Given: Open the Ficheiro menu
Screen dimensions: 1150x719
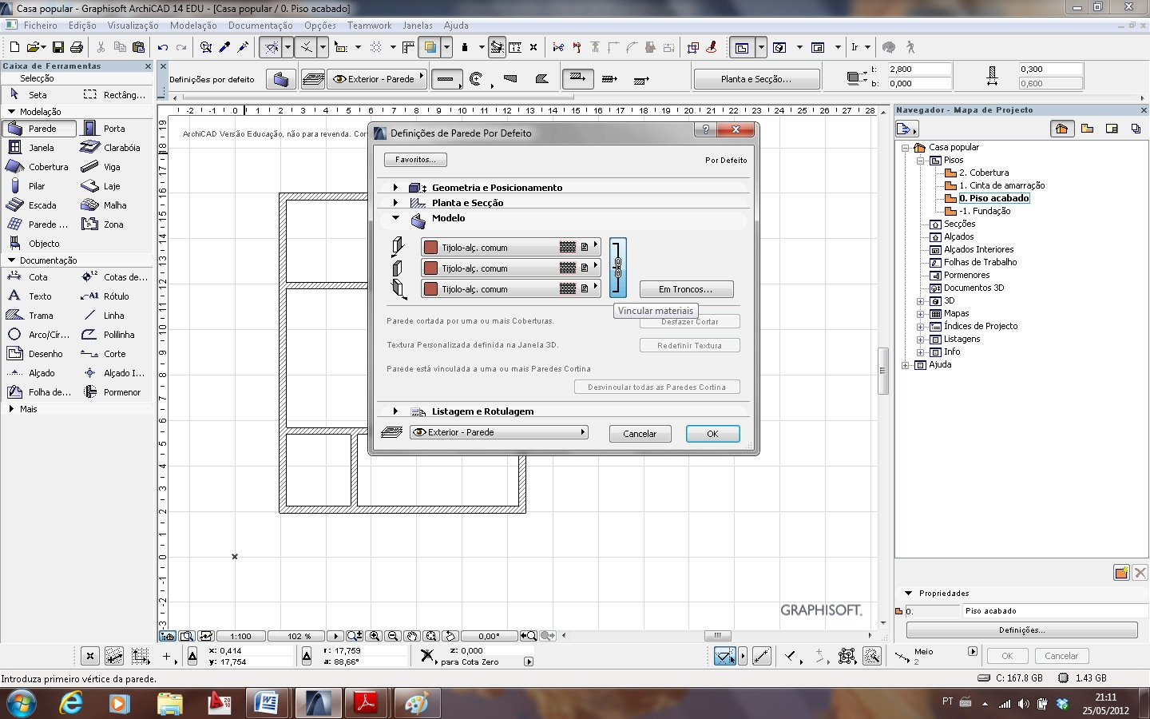Looking at the screenshot, I should coord(40,26).
